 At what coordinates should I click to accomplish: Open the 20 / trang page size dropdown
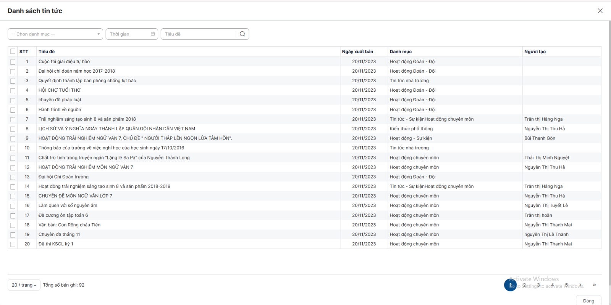pos(24,285)
